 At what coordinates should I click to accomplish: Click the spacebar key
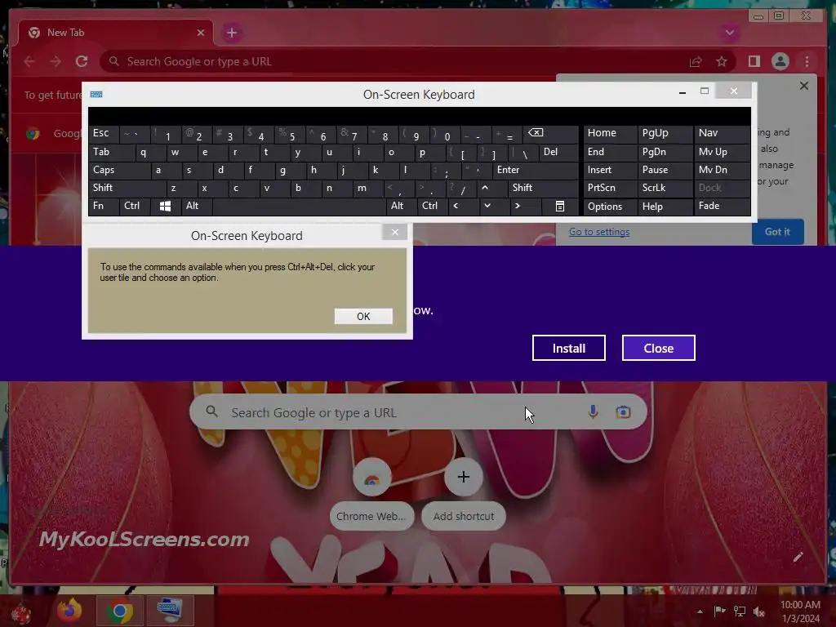pyautogui.click(x=299, y=206)
